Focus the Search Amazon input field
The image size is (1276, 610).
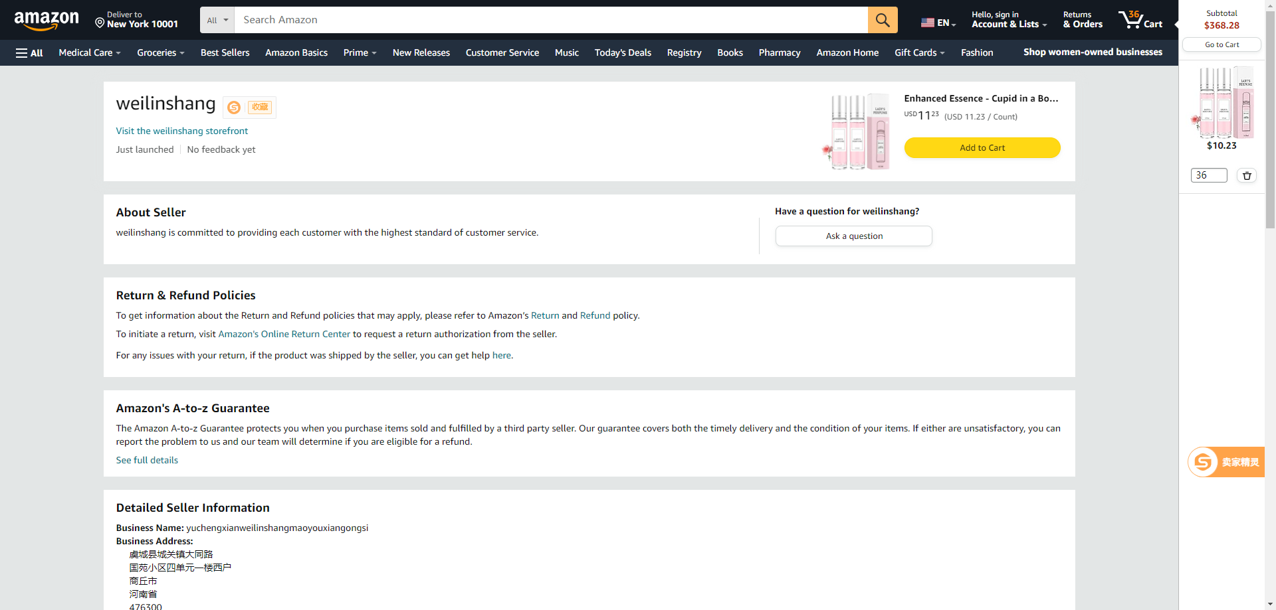551,20
